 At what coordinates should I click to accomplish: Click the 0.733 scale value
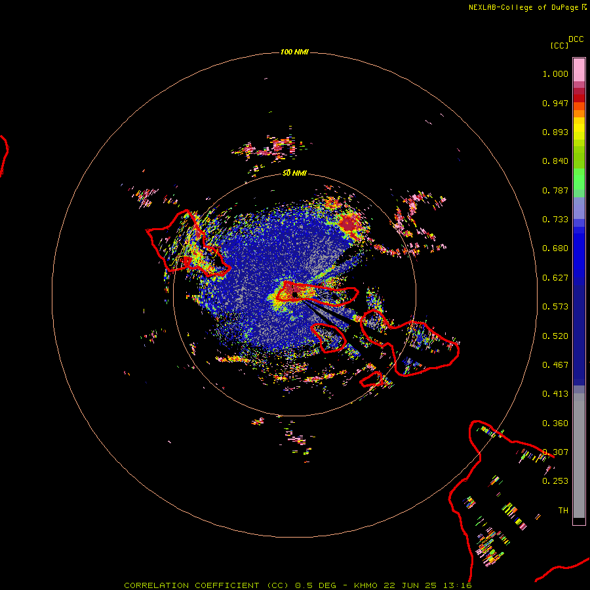click(555, 220)
